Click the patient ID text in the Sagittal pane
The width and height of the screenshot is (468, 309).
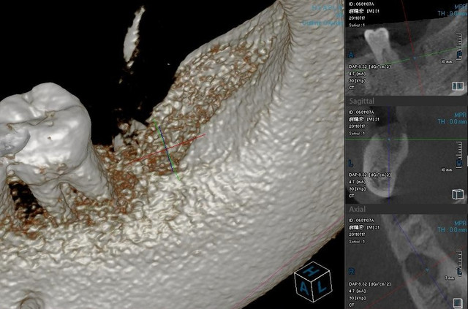tap(361, 112)
